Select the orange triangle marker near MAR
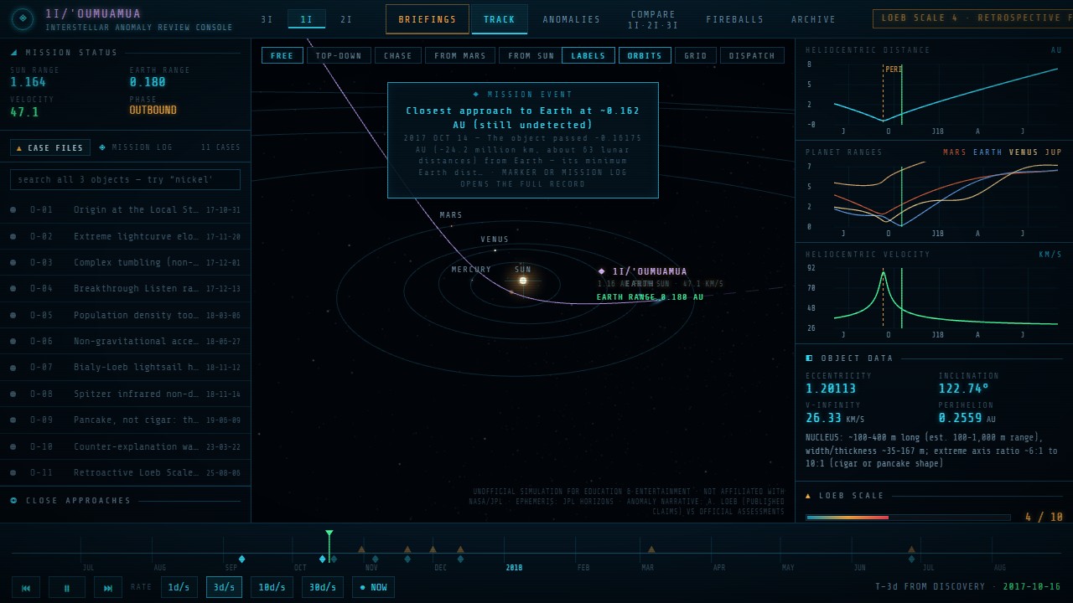 click(x=651, y=549)
